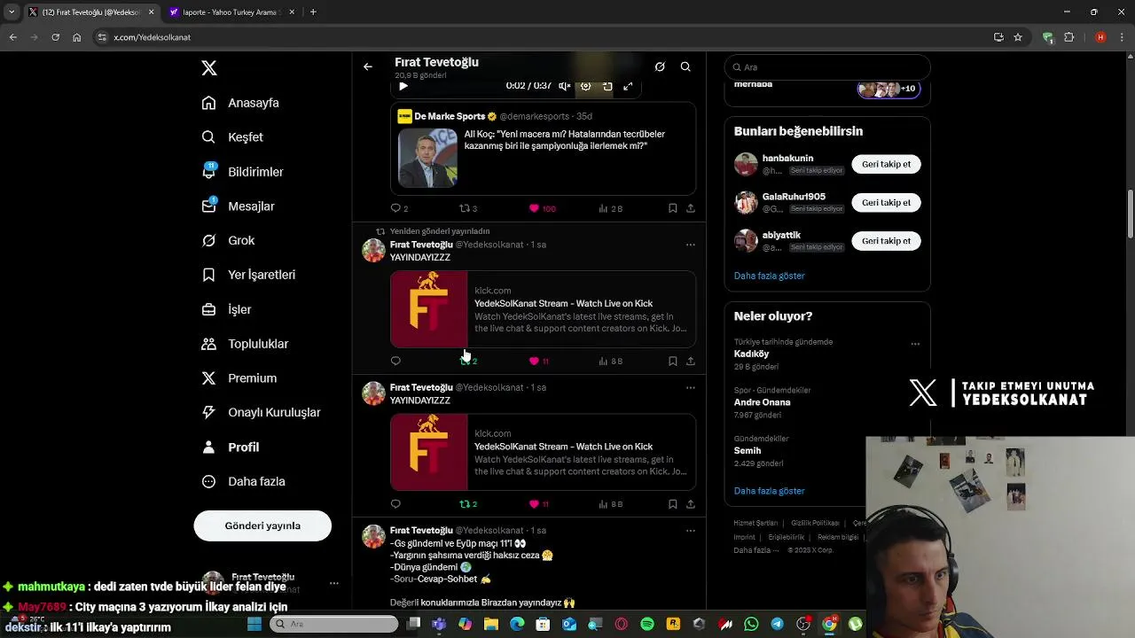
Task: Open Yer İşaretleri bookmarks
Action: (x=248, y=275)
